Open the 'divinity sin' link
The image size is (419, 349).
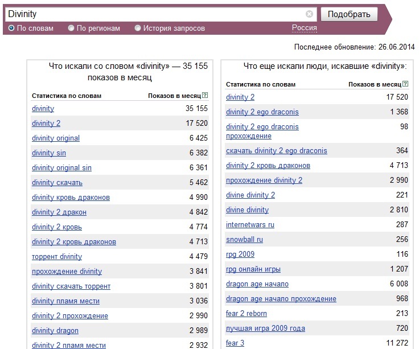point(48,153)
